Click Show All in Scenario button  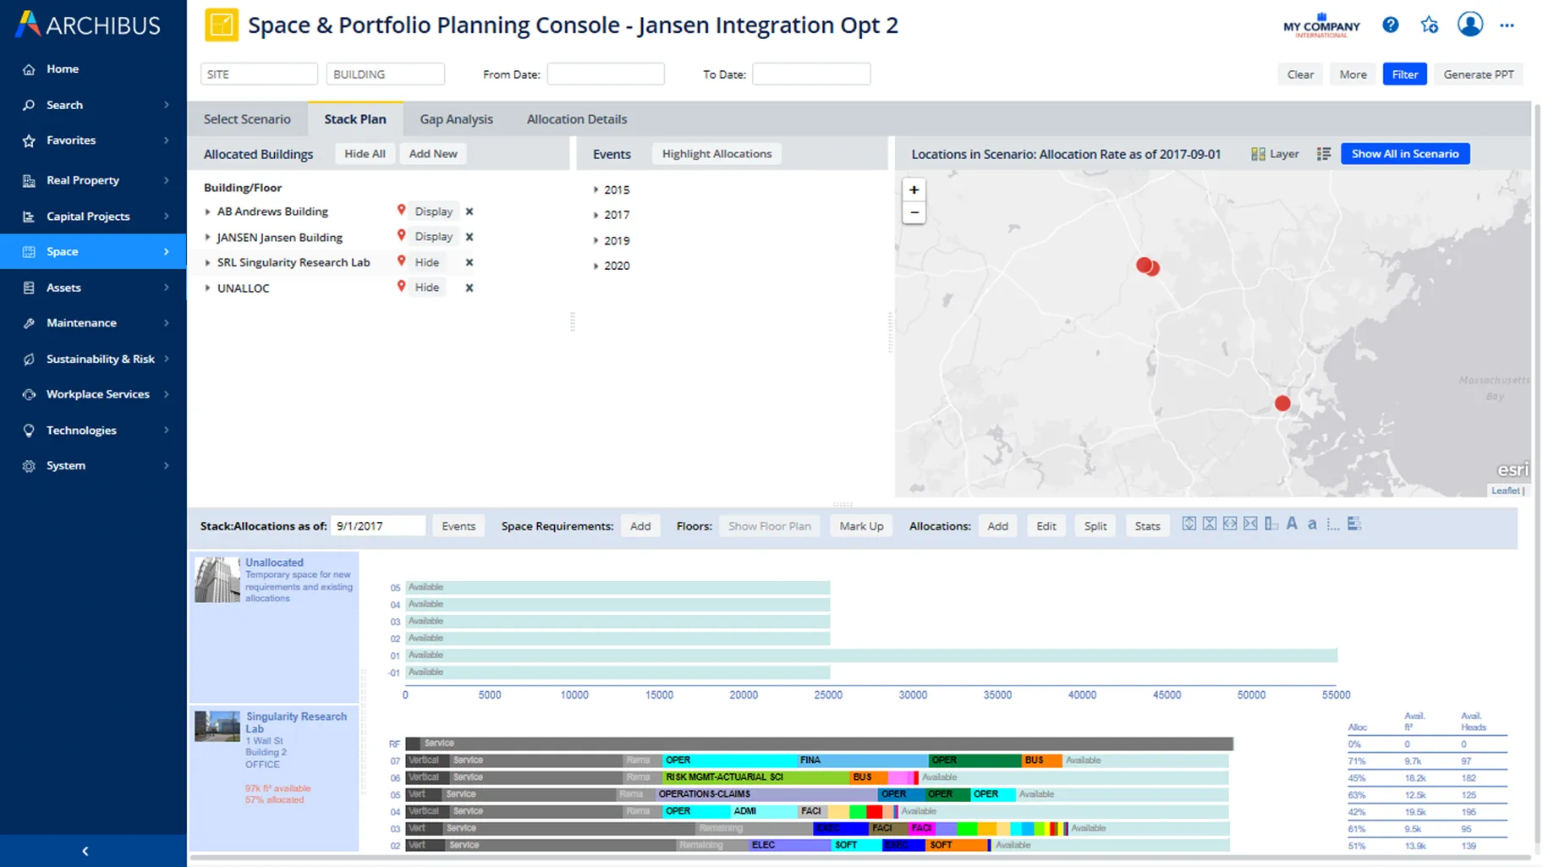point(1404,154)
